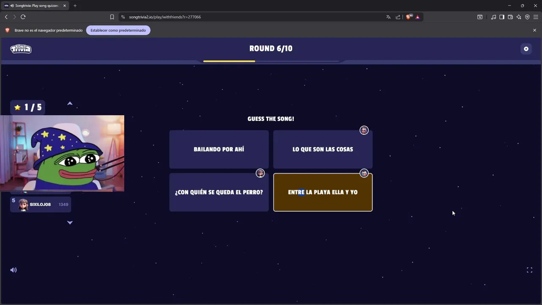Screen dimensions: 542x305
Task: Choose answer ¿CON QUIÉN SE QUEDA EL PERRO?
Action: [x=219, y=192]
